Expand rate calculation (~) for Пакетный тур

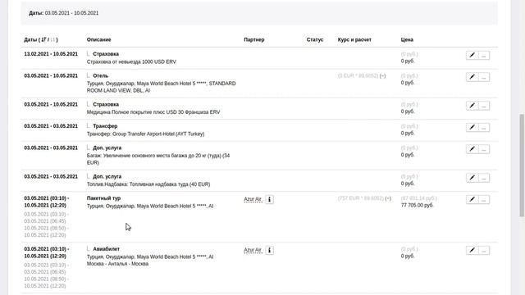(388, 198)
